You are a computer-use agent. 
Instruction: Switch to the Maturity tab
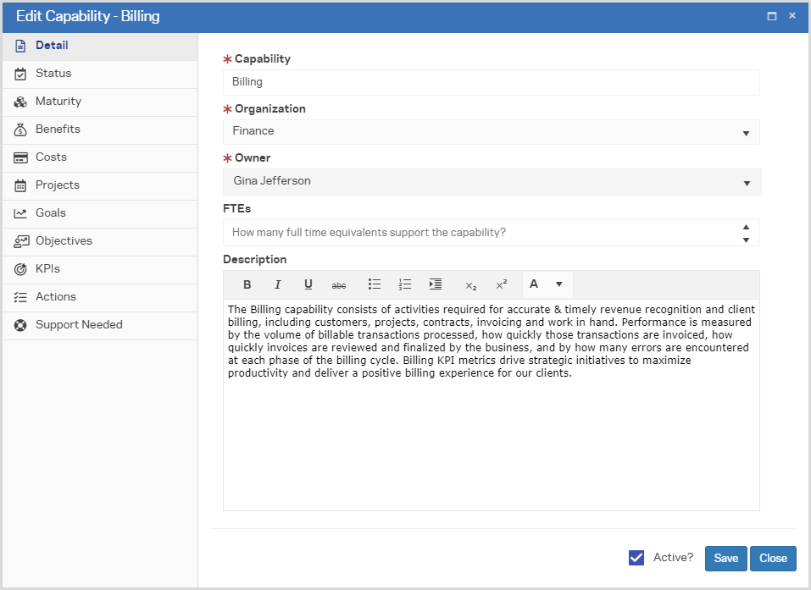(58, 102)
